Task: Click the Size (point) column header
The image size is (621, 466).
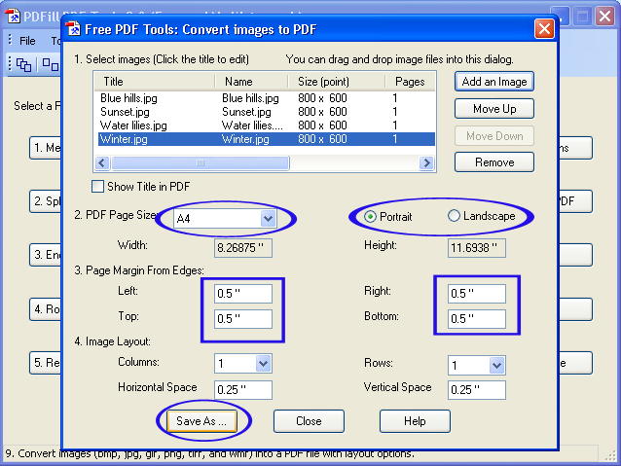Action: (337, 82)
